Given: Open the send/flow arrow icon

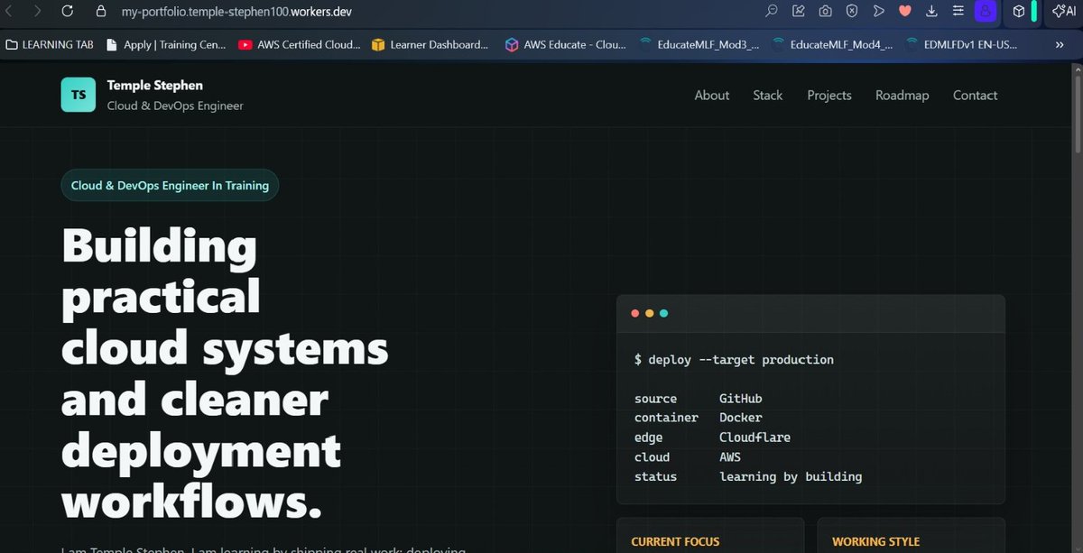Looking at the screenshot, I should tap(878, 12).
